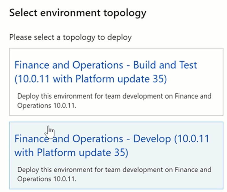The image size is (227, 192).
Task: Click 'Finance and Operations - Develop' title line
Action: pos(92,139)
